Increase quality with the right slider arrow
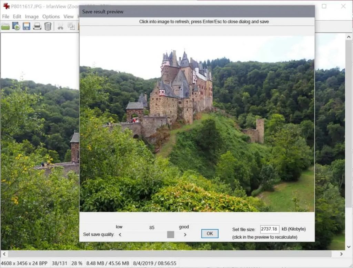353x268 pixels. [185, 235]
